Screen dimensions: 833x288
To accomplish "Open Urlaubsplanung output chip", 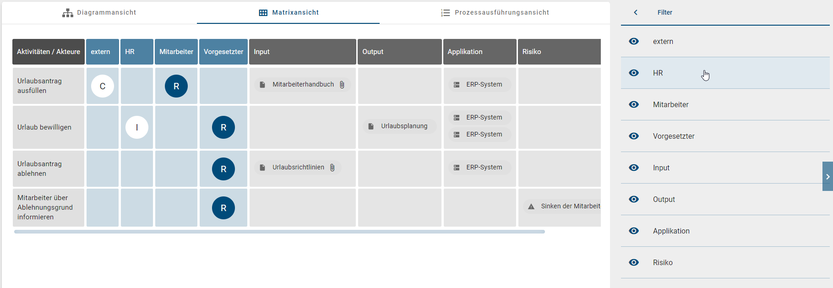I will pyautogui.click(x=399, y=126).
